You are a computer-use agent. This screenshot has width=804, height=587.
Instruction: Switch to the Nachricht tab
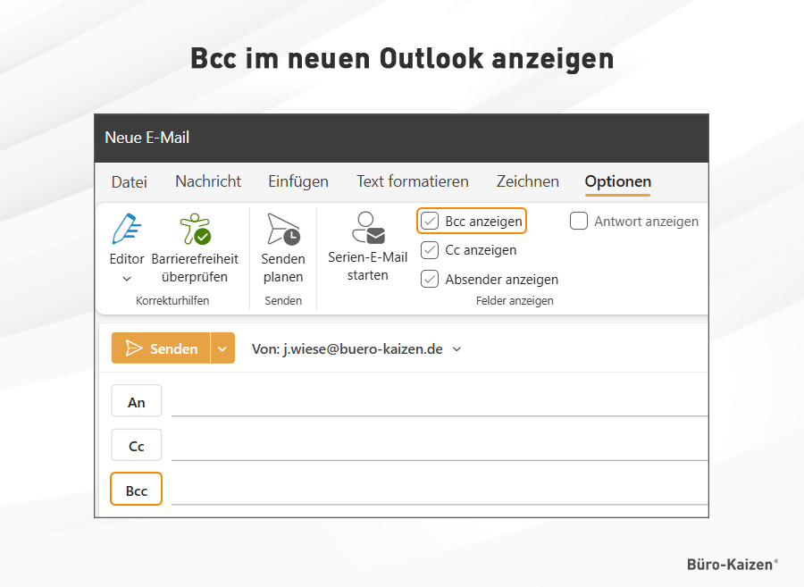click(208, 181)
